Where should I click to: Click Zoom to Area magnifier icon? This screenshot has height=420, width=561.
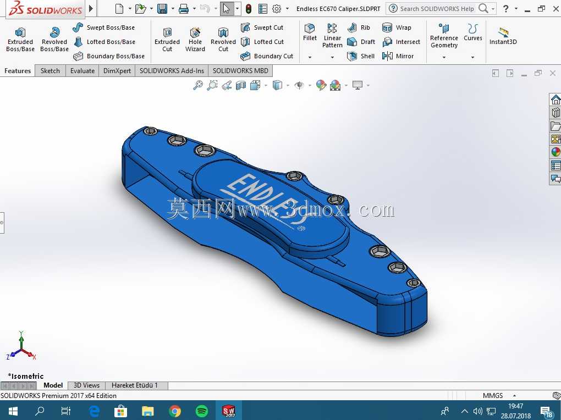(x=212, y=85)
